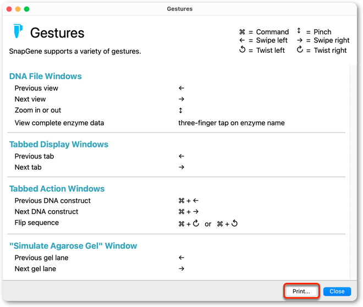
Task: Click 'View complete enzyme data' label
Action: pyautogui.click(x=59, y=123)
